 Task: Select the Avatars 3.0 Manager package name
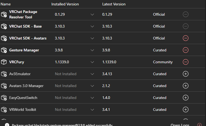(x=26, y=86)
